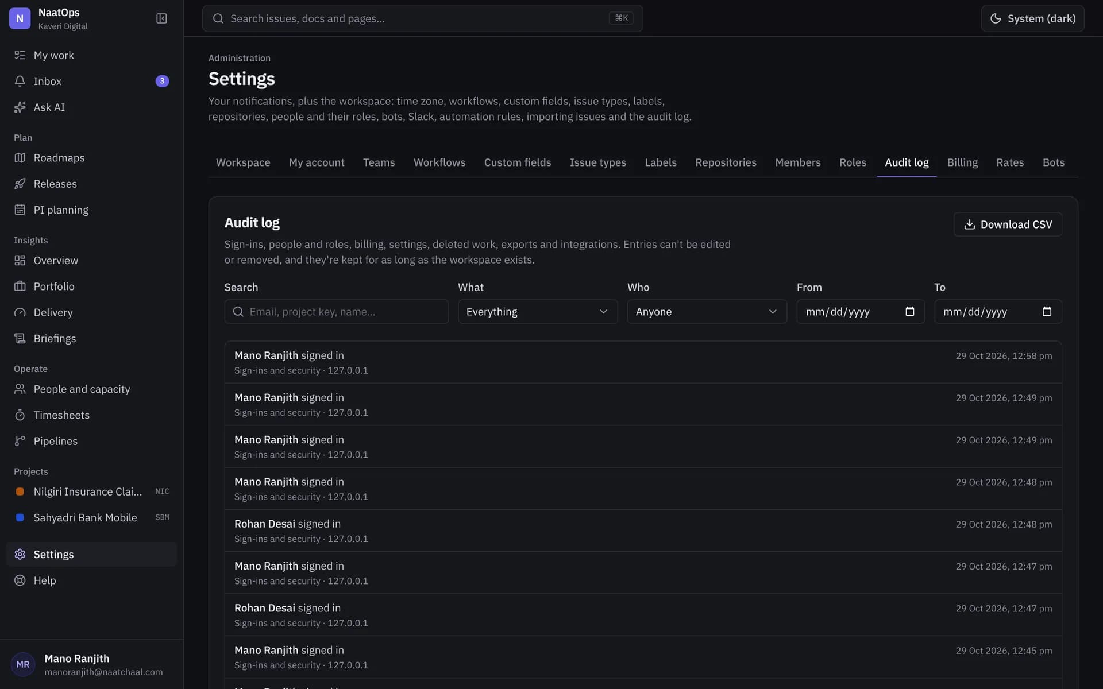Image resolution: width=1103 pixels, height=689 pixels.
Task: Open the Who filter dropdown
Action: [x=707, y=311]
